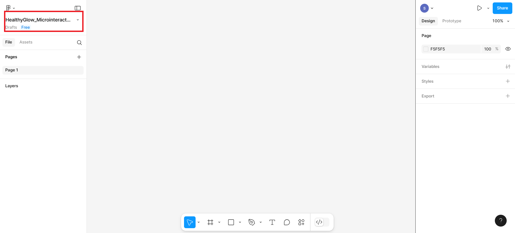Select the Comment tool

287,222
